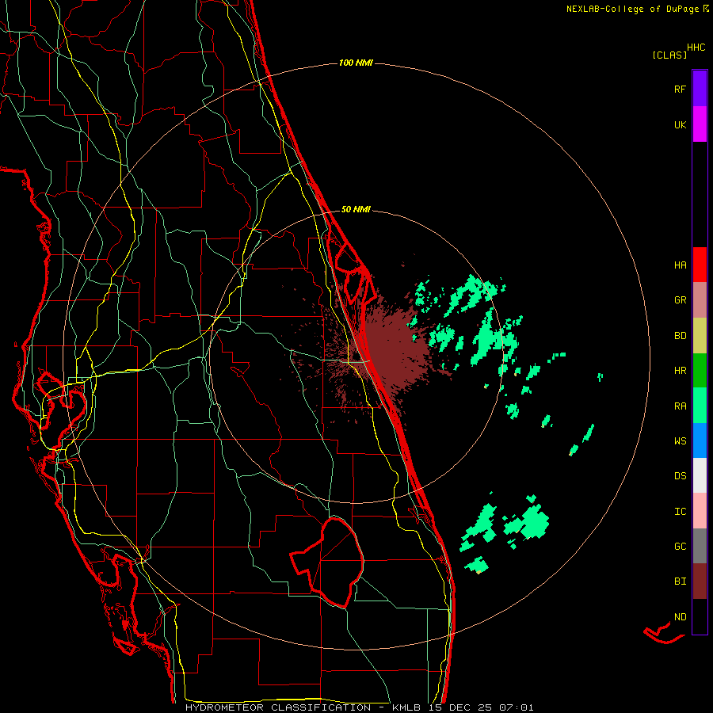713x713 pixels.
Task: Click the [CLAS] units label
Action: 669,55
